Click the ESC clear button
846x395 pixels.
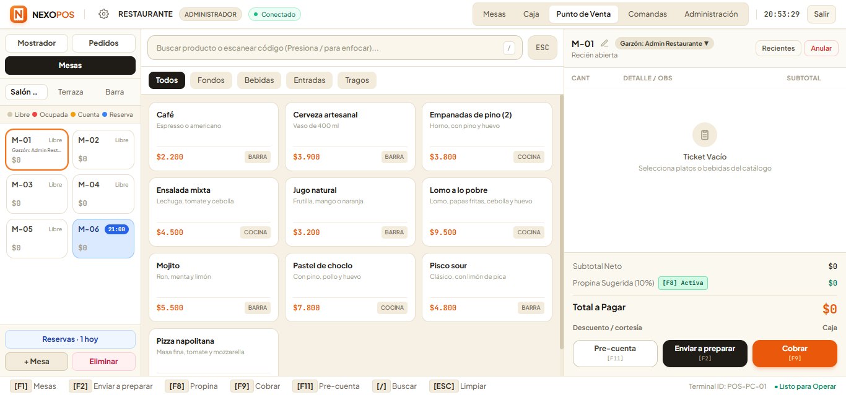(543, 48)
